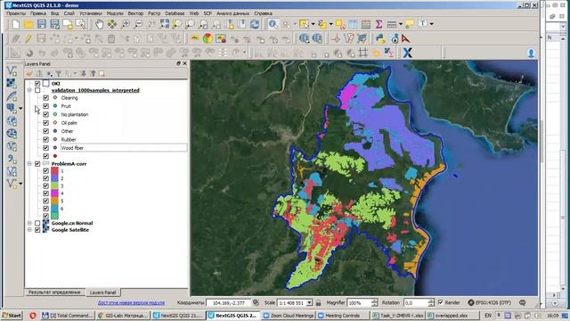Enable the Google.cn Normal layer
Viewport: 570px width, 321px height.
(x=37, y=223)
